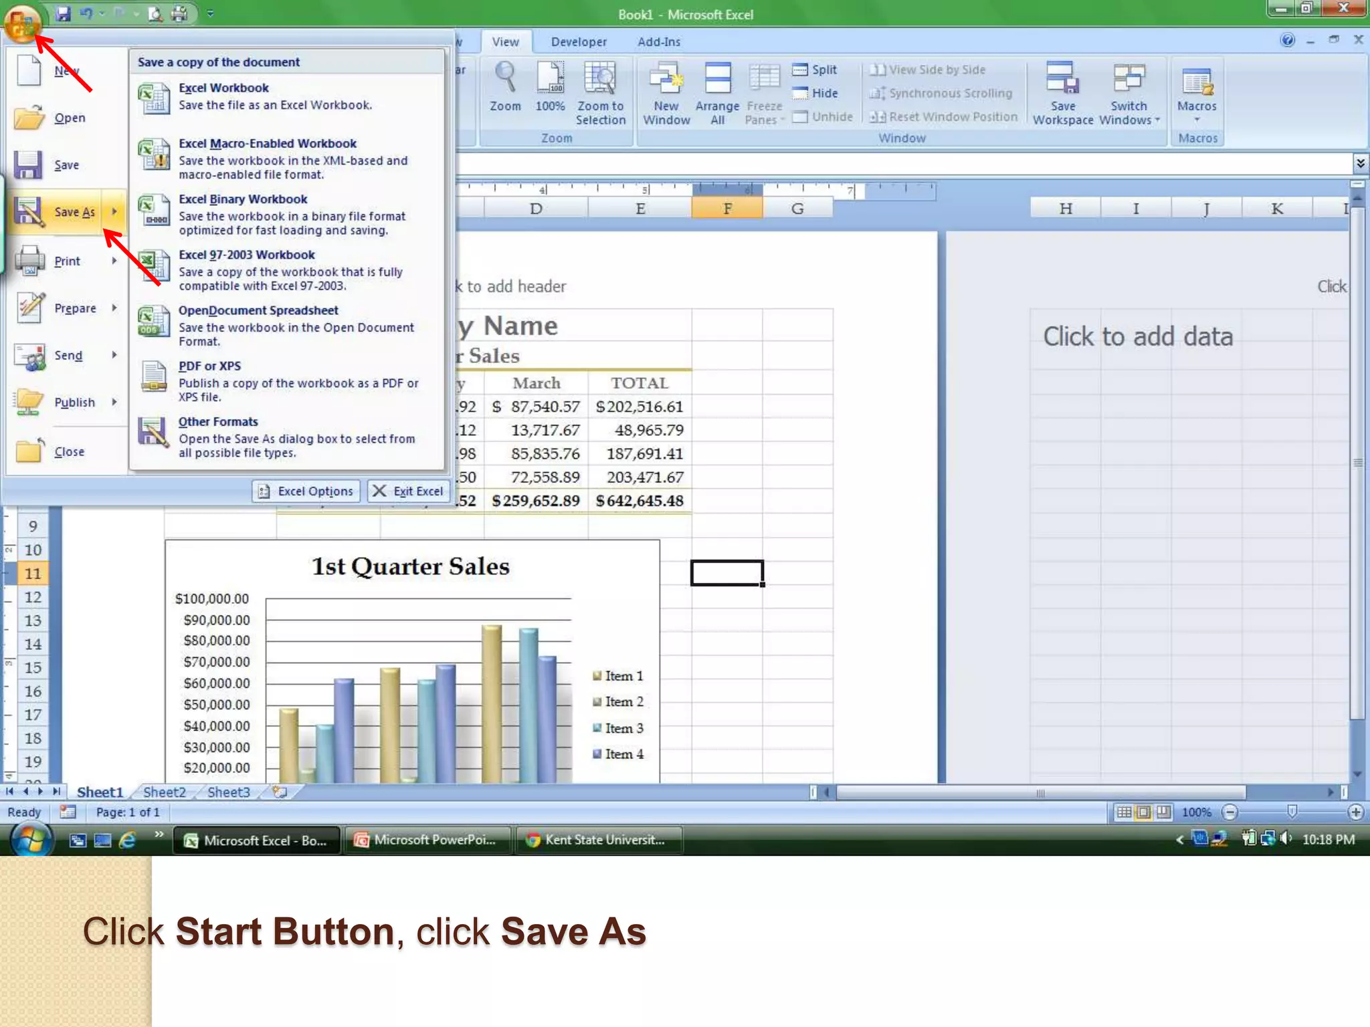Click the 1st Quarter Sales chart title

point(410,566)
